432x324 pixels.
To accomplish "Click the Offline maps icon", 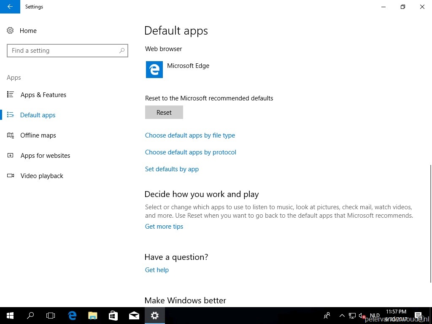I will 11,135.
